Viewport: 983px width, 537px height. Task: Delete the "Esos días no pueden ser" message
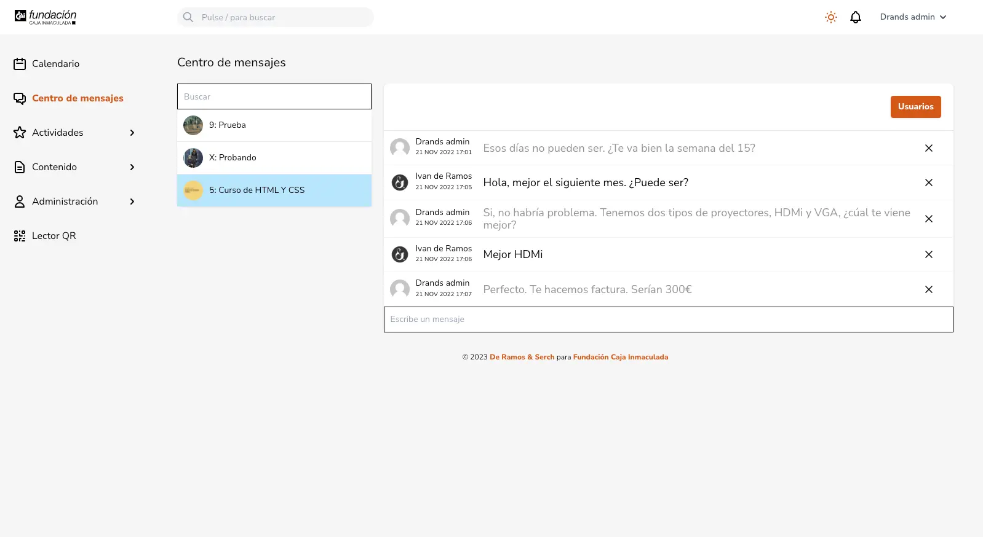(928, 148)
